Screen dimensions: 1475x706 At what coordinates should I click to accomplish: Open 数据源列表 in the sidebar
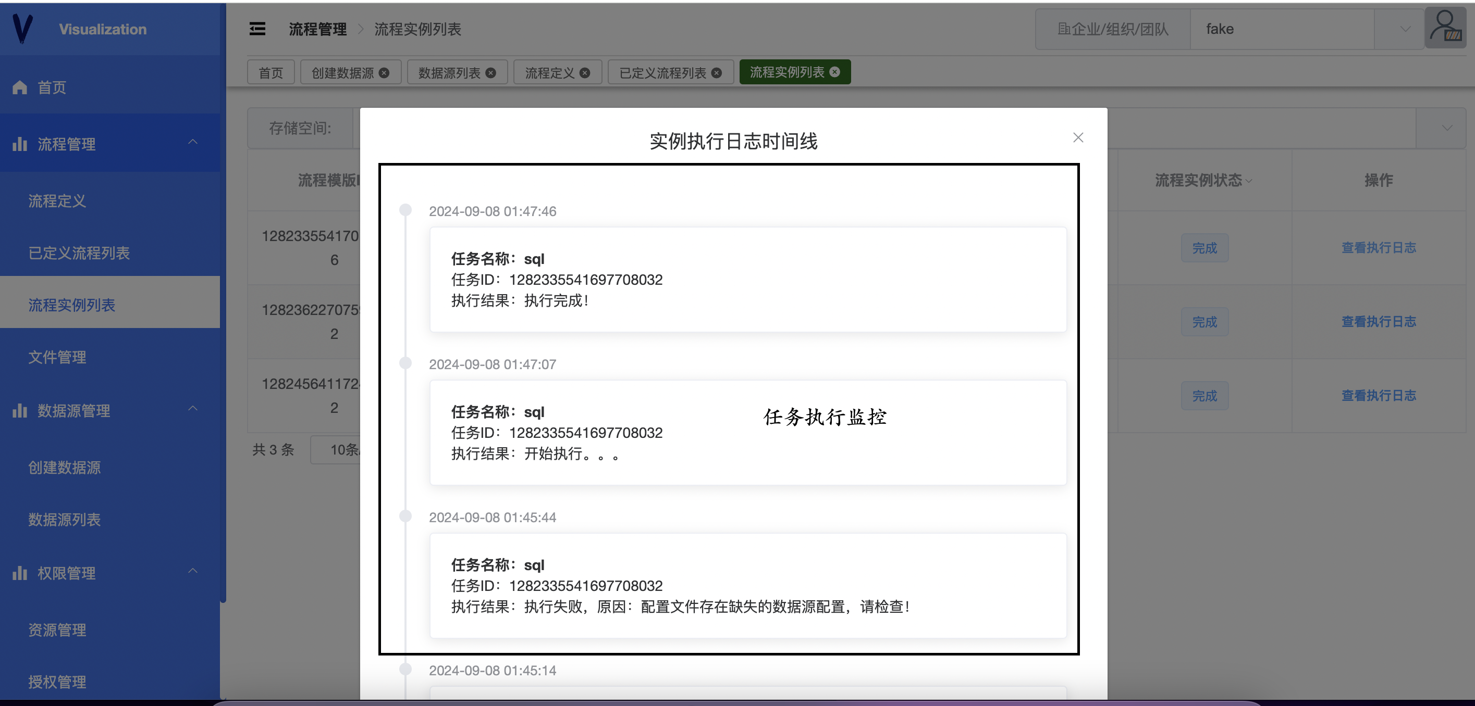click(x=110, y=520)
